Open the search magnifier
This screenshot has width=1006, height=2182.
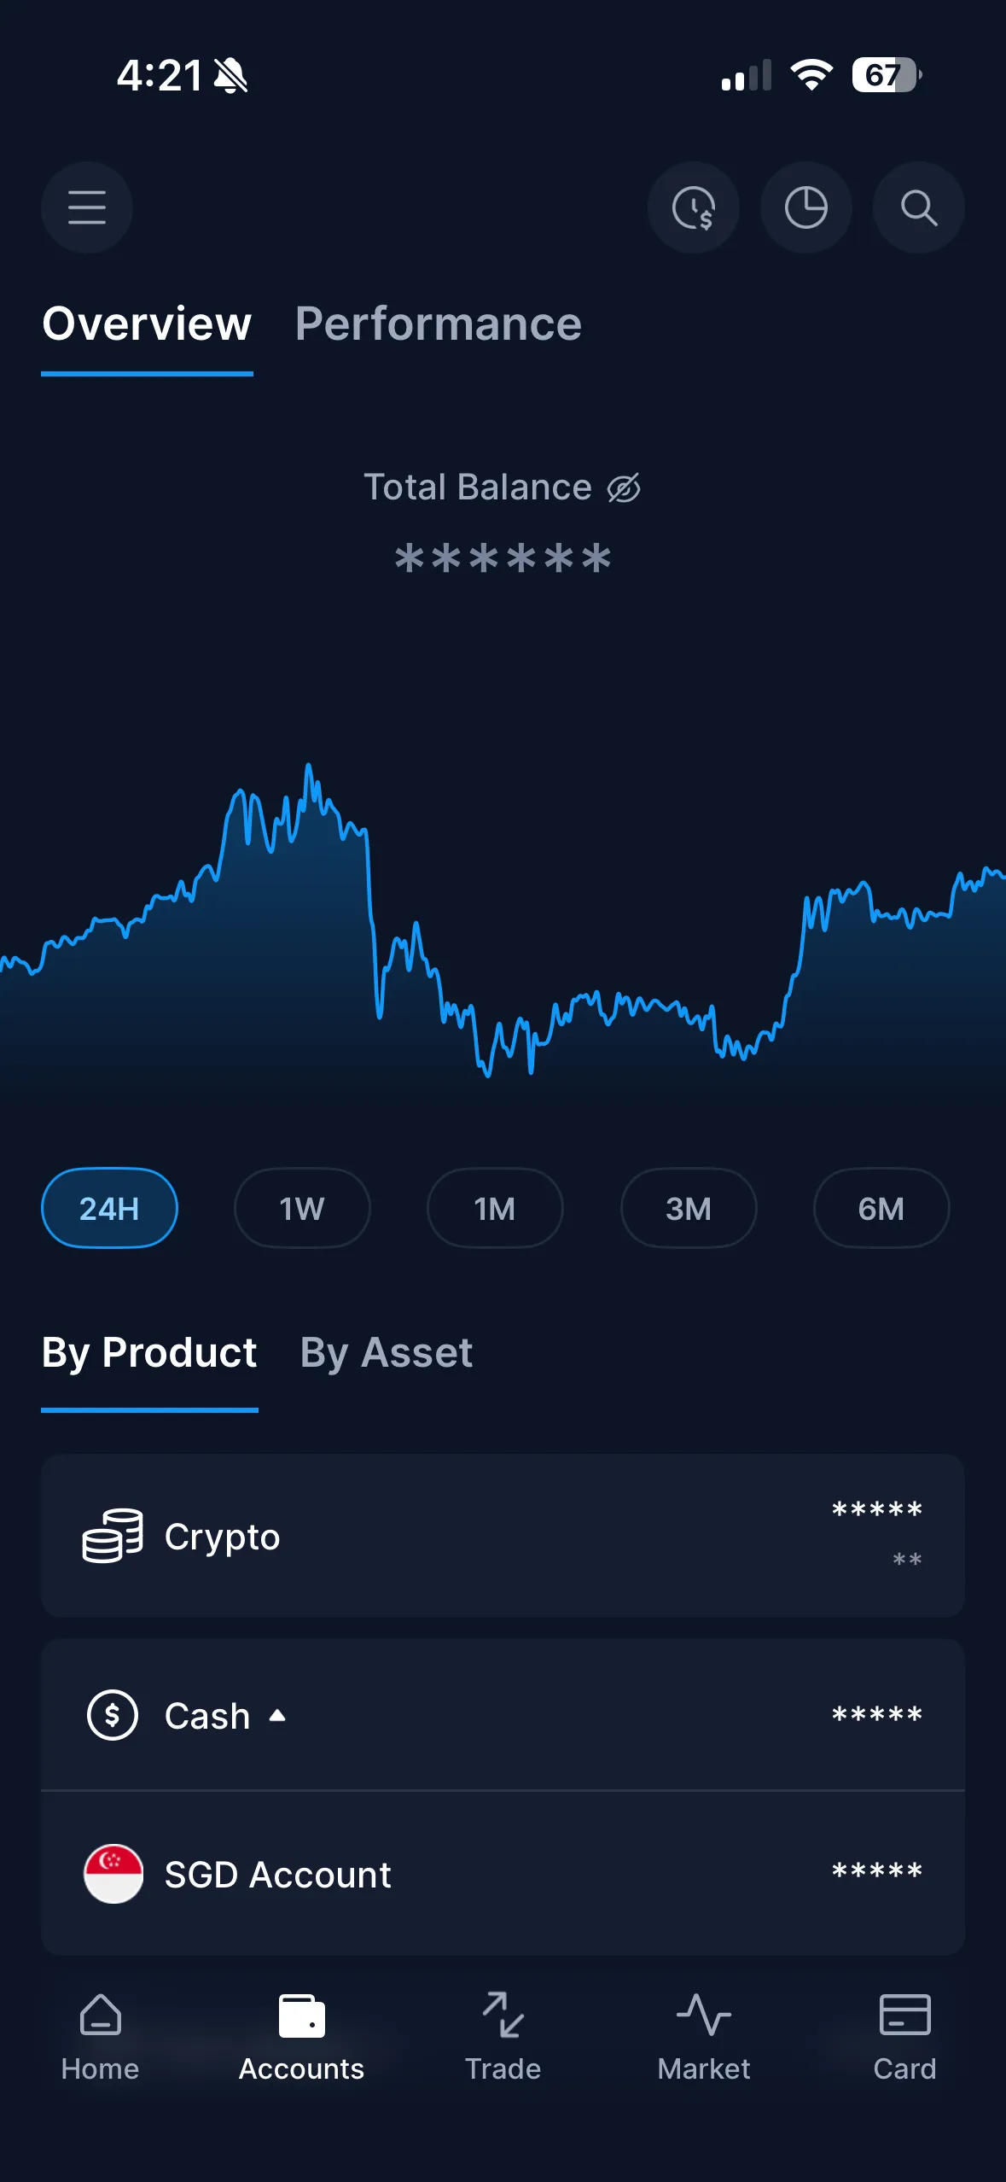pos(918,207)
